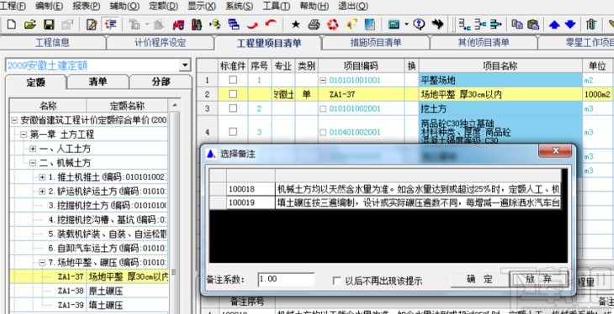
Task: Click the red tractor toolbar icon
Action: (178, 24)
